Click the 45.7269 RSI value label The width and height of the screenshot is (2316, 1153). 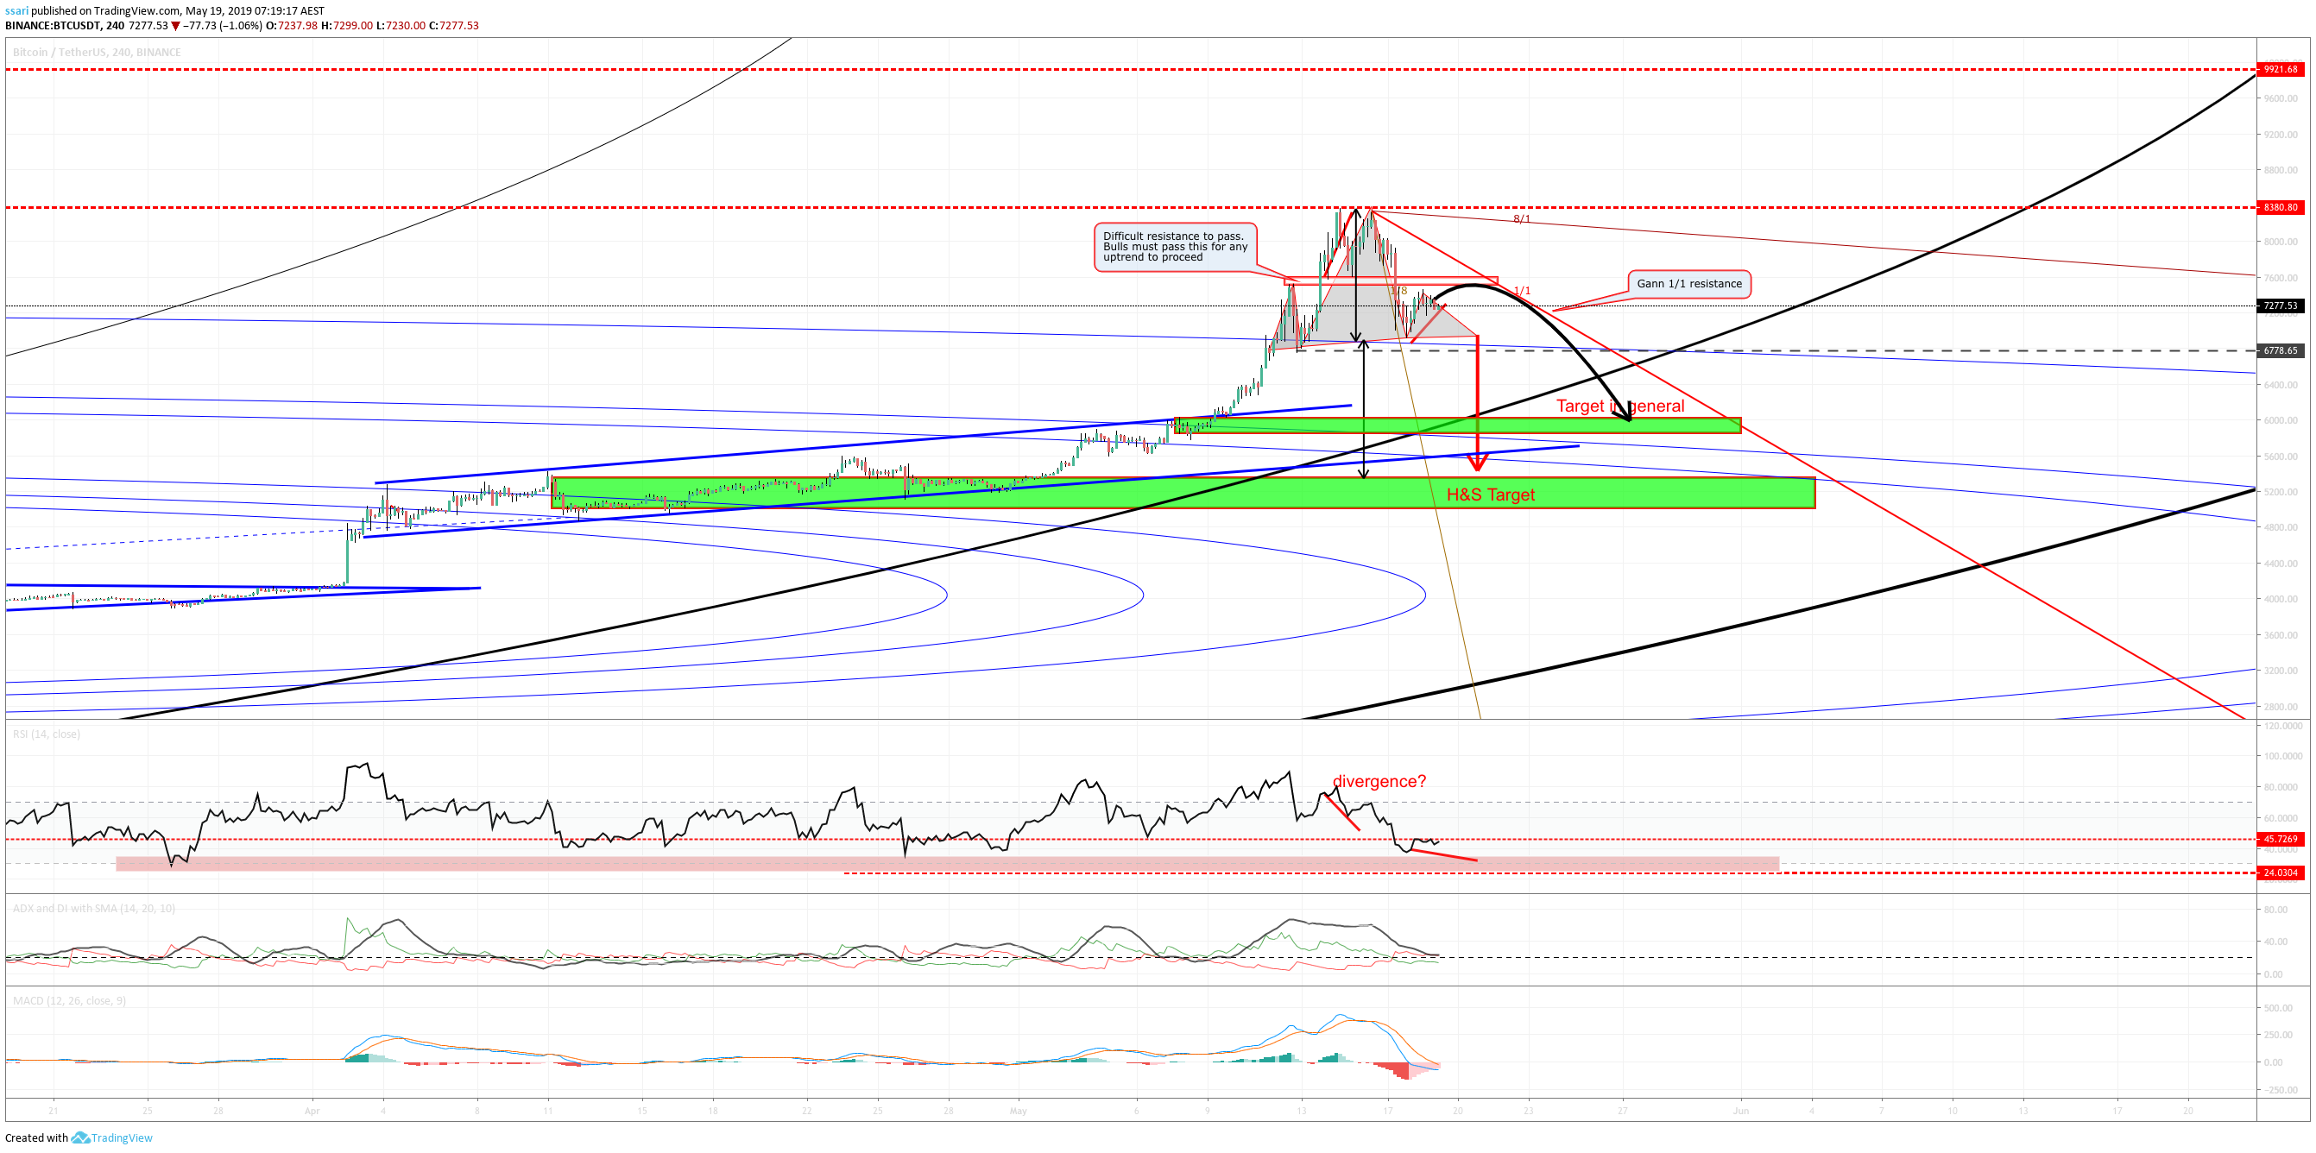point(2280,840)
